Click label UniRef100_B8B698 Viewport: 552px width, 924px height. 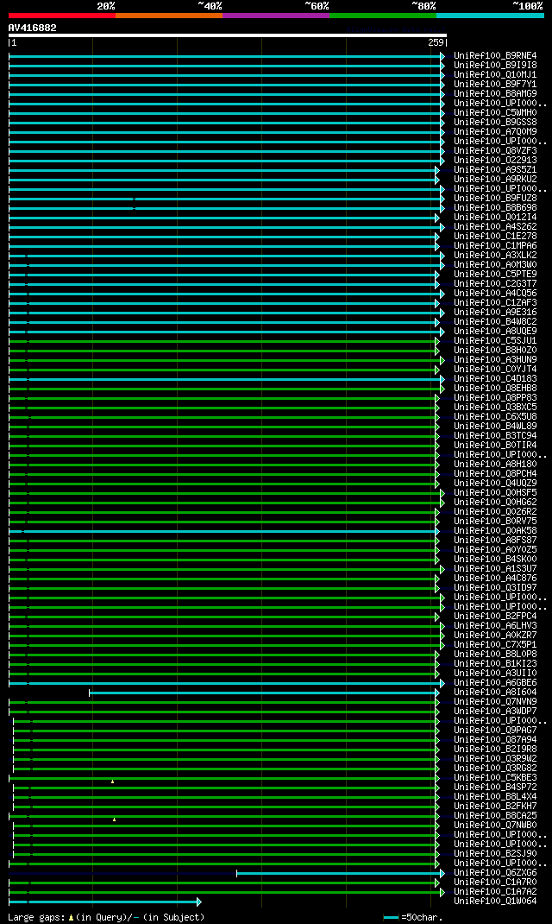click(495, 207)
